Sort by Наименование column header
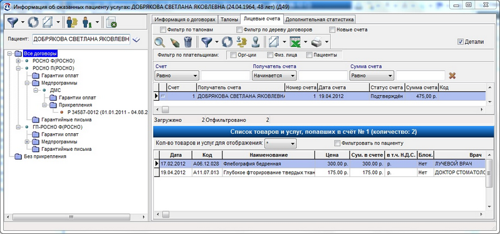Viewport: 500px width, 234px height. tap(269, 155)
